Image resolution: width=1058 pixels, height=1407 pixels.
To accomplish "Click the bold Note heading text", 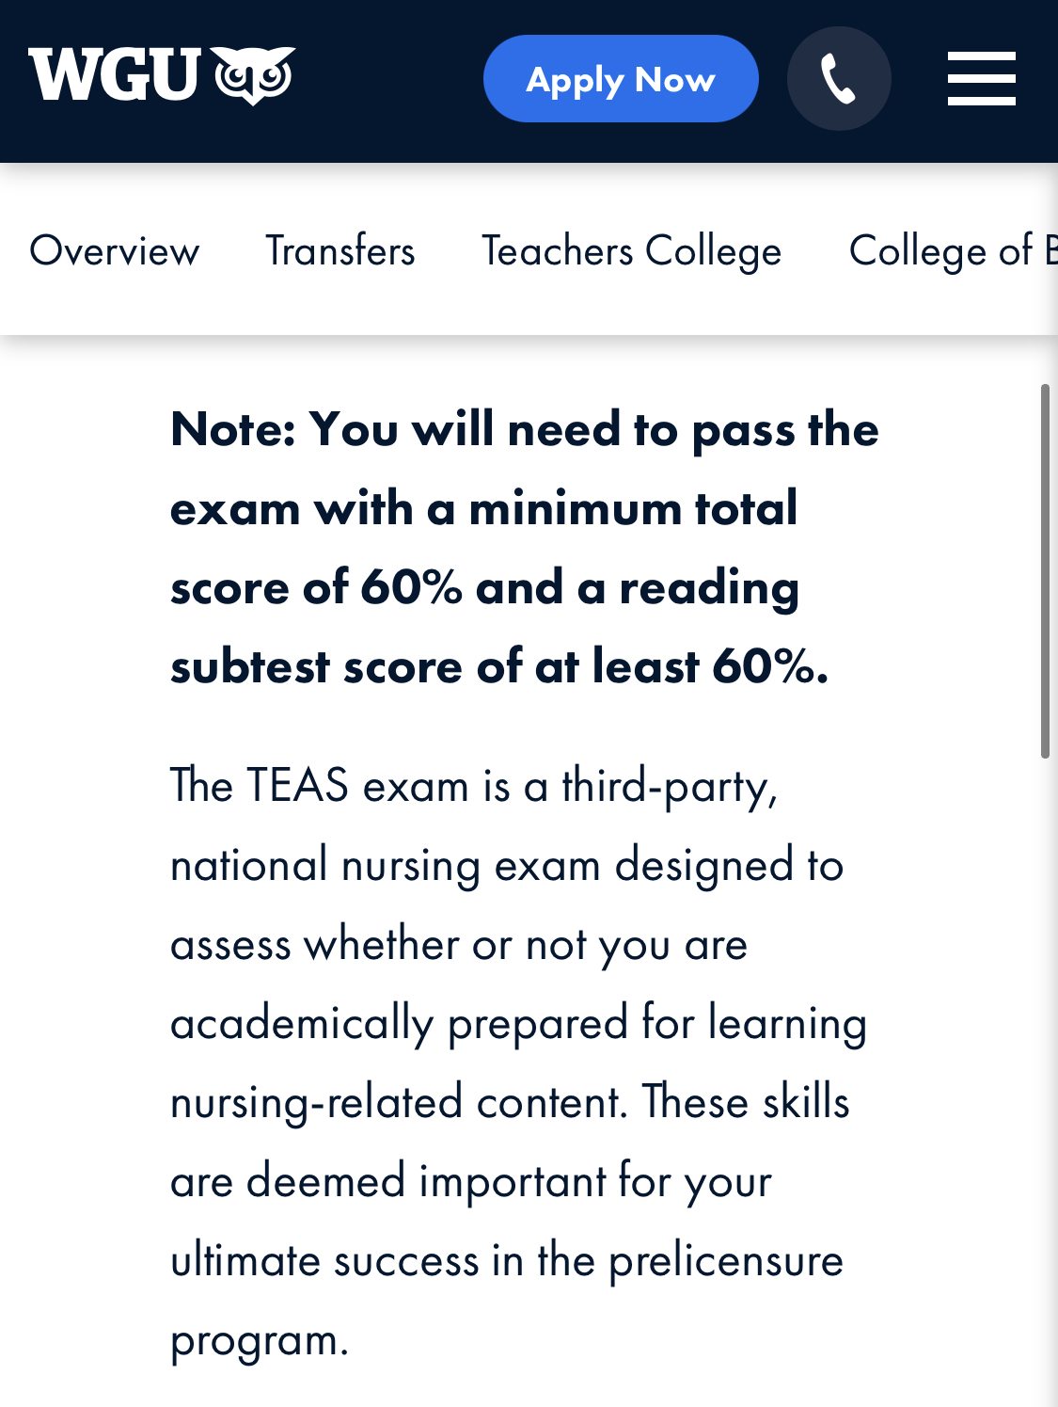I will (525, 548).
